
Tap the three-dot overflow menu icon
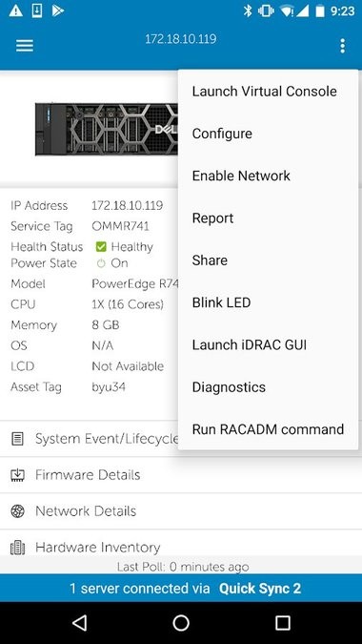click(342, 46)
